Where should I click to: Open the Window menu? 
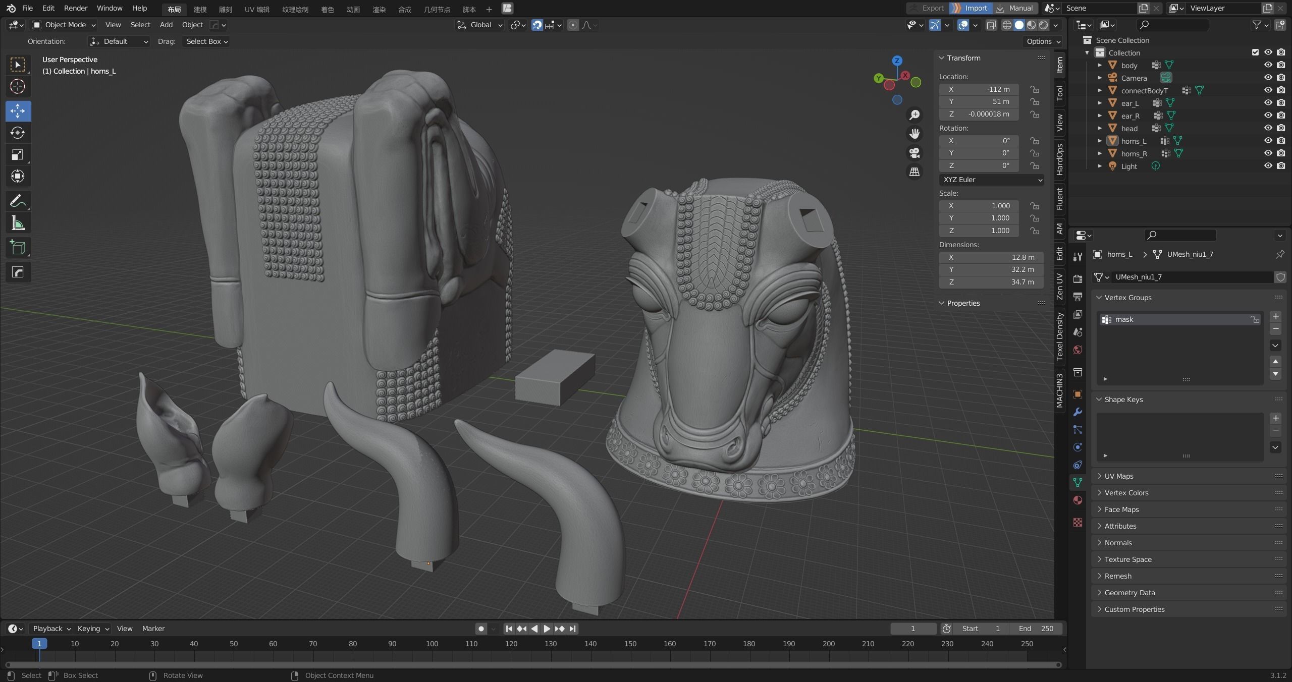coord(110,8)
